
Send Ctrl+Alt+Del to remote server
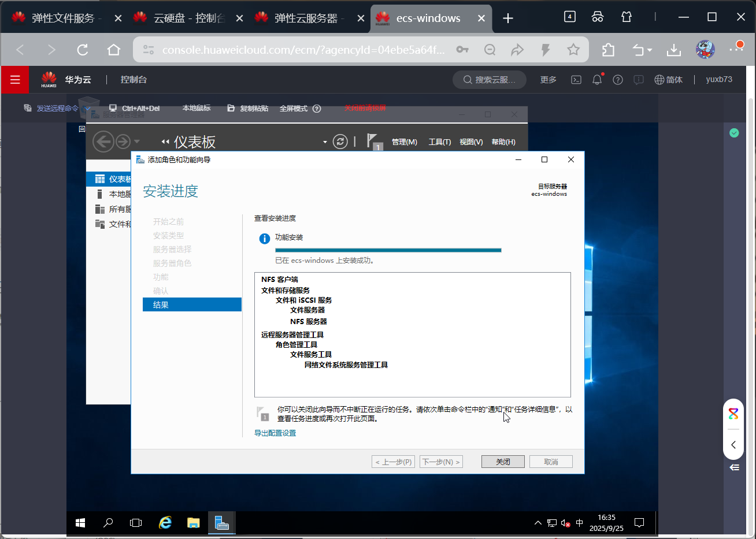pyautogui.click(x=134, y=108)
